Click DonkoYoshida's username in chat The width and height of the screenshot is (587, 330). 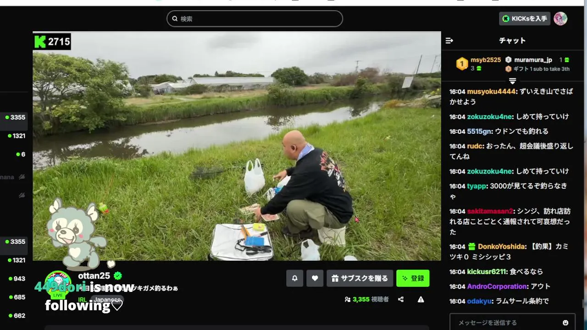(503, 247)
